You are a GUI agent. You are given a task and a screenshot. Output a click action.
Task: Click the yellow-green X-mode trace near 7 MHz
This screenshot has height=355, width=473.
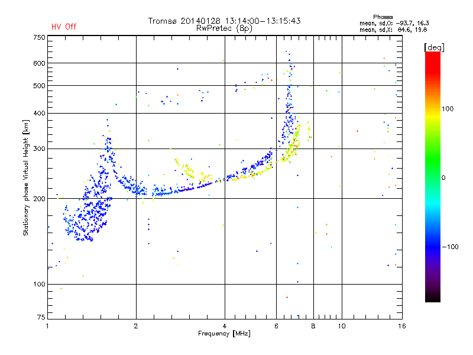pyautogui.click(x=293, y=143)
